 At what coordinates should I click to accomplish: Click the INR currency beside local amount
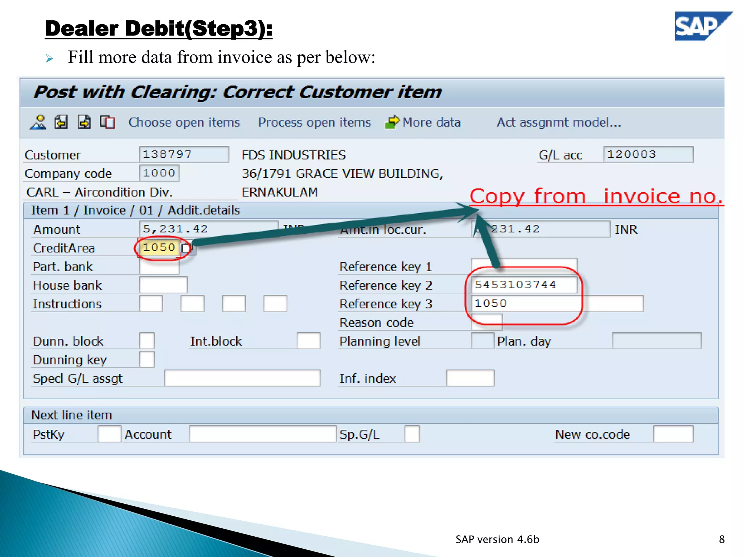626,230
